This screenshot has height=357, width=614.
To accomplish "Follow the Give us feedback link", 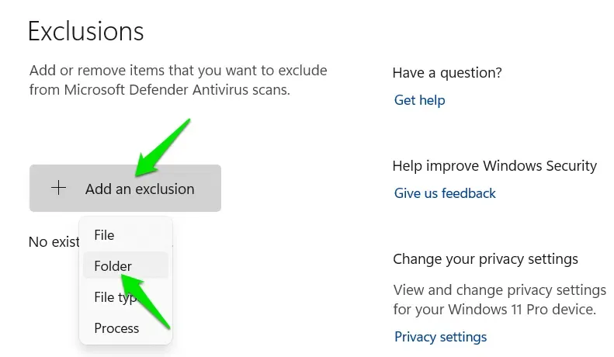I will point(445,193).
